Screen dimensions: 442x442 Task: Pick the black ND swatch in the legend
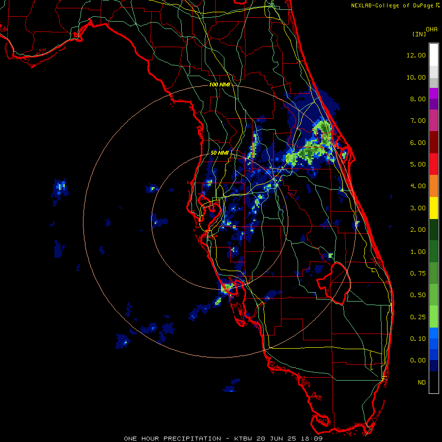[434, 382]
